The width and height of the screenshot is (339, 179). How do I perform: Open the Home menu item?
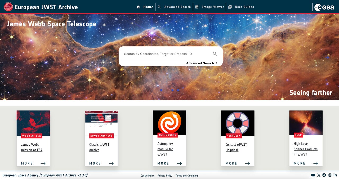[x=145, y=7]
